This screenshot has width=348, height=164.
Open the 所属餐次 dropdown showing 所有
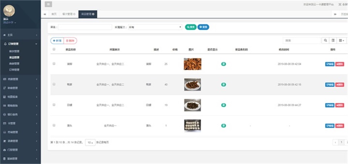click(155, 27)
